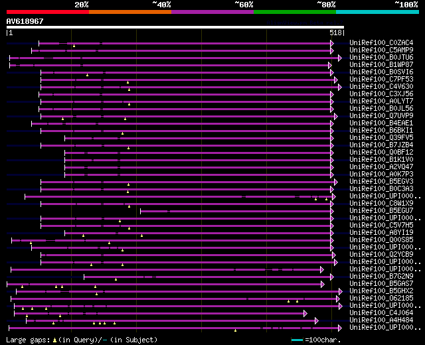Click the arrowhead ending the B0JTU6 alignment bar
The height and width of the screenshot is (345, 425).
340,58
